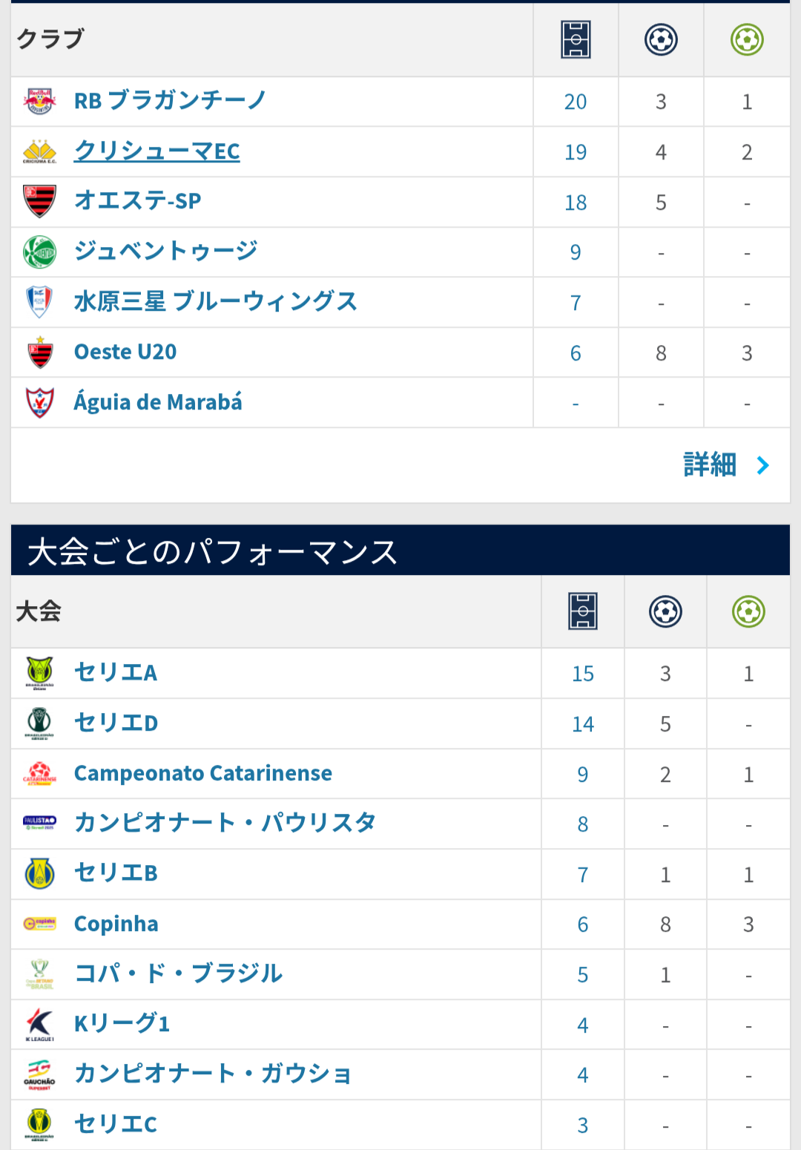The height and width of the screenshot is (1150, 801).
Task: Click the RB ブラガンチーノ club crest icon
Action: (40, 101)
